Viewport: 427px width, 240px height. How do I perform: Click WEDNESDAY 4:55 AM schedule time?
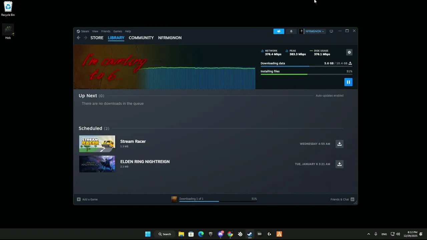315,144
